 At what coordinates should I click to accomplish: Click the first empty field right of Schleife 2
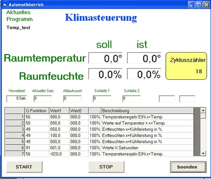[167, 99]
